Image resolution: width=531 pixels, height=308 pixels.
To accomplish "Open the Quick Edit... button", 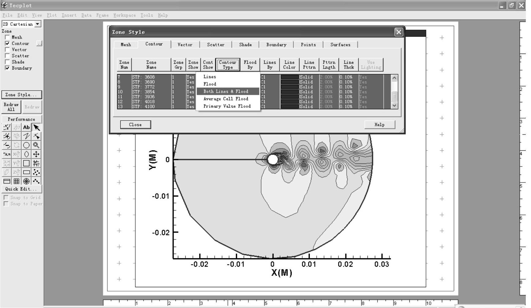I will (x=21, y=189).
